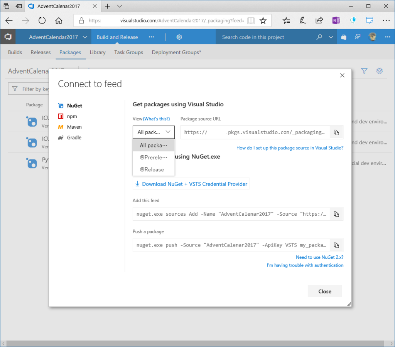This screenshot has width=395, height=347.
Task: Close the AdventCalenar2017 browser tab
Action: point(95,6)
